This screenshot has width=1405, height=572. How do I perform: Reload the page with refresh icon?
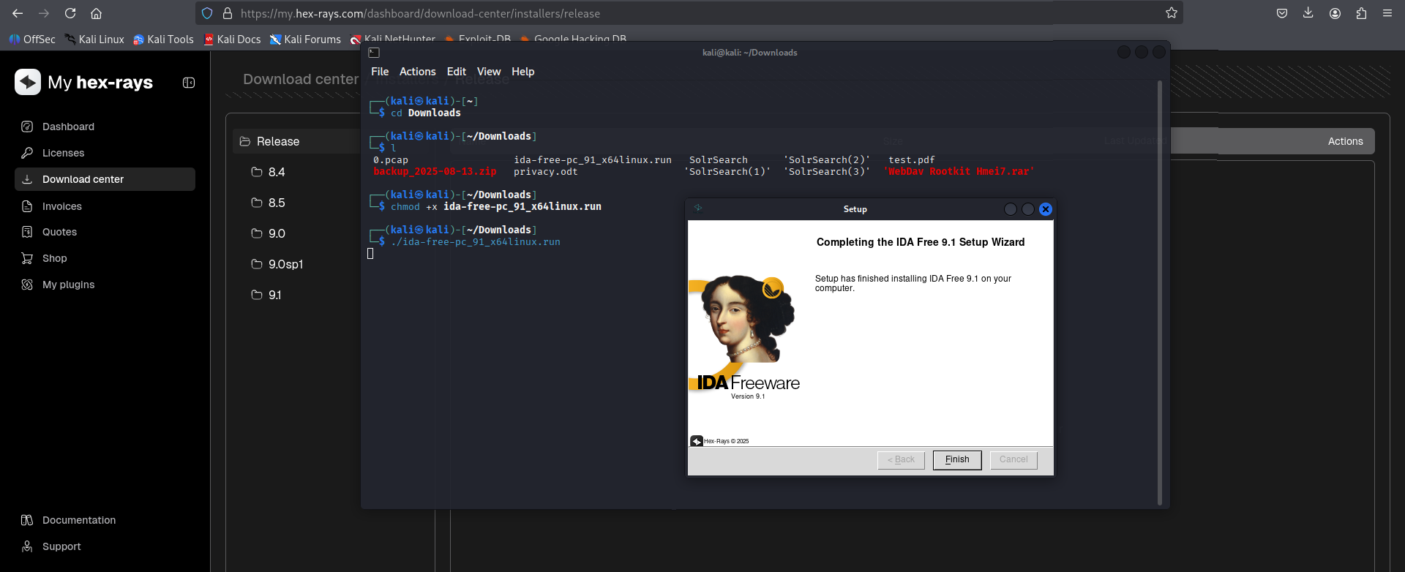(70, 13)
